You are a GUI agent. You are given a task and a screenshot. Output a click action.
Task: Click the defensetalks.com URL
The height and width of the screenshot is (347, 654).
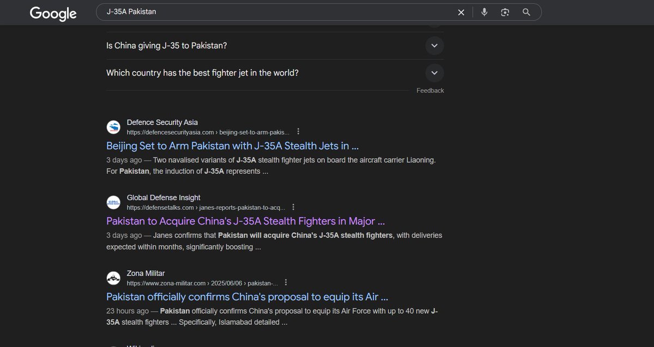coord(206,208)
